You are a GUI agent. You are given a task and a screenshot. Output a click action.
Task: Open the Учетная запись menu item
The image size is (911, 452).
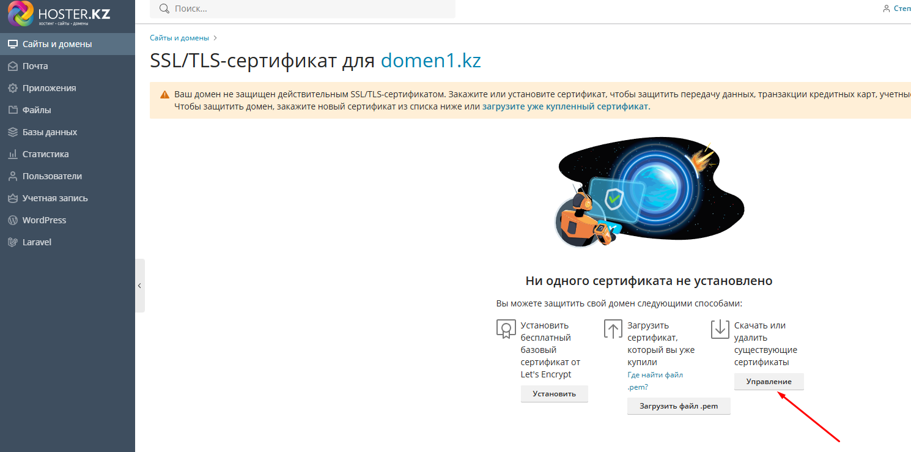[55, 198]
